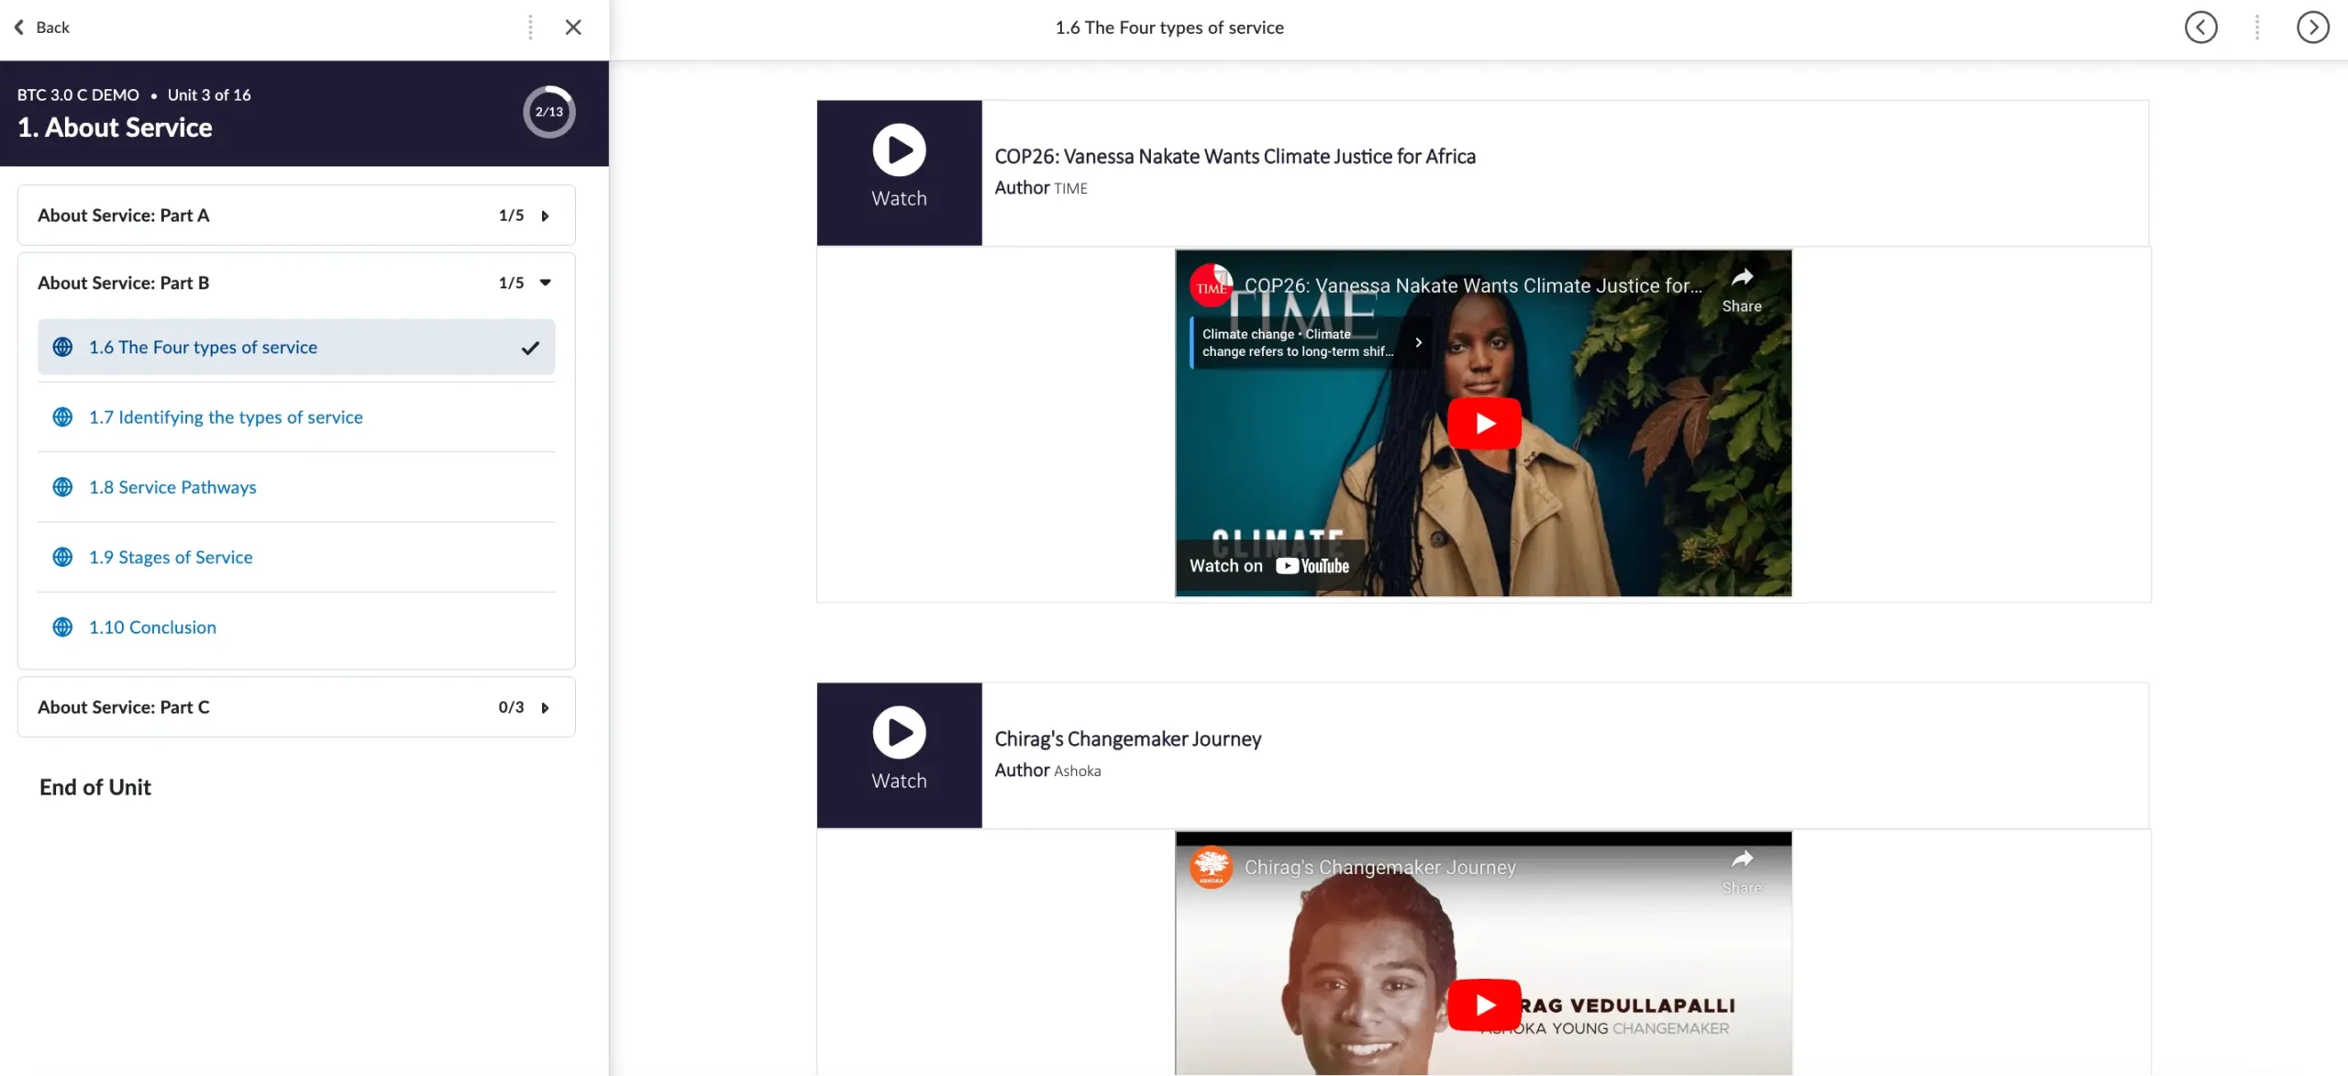Viewport: 2348px width, 1076px height.
Task: Open 1.9 Stages of Service lesson
Action: [x=171, y=558]
